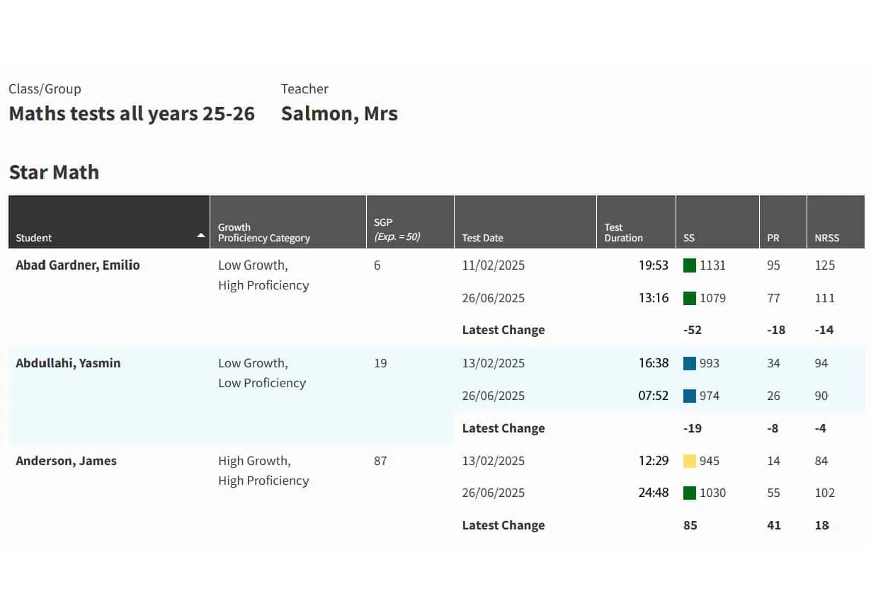Viewport: 871px width, 613px height.
Task: Click the Test Date column header
Action: click(525, 222)
